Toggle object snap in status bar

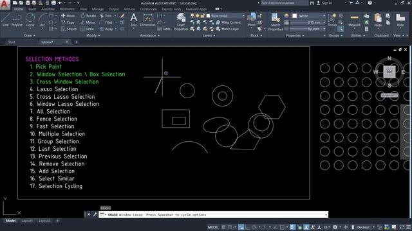[282, 227]
